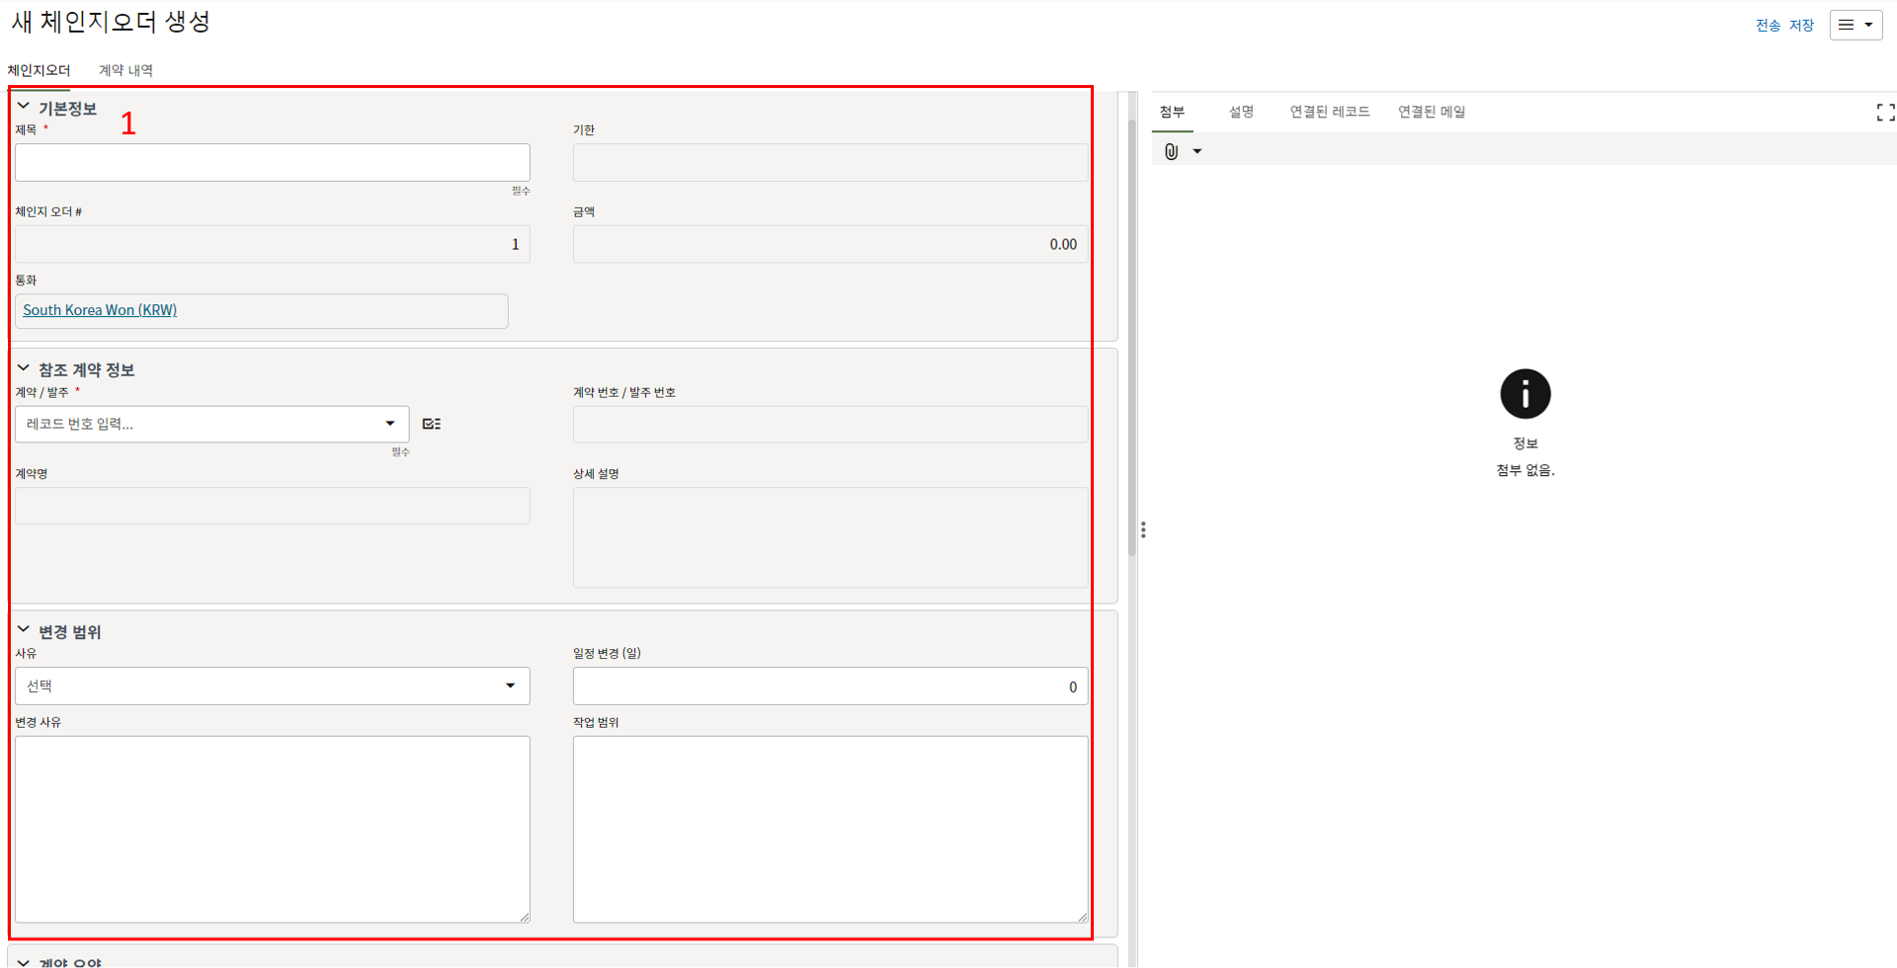Click the paperclip attachment icon

coord(1171,151)
